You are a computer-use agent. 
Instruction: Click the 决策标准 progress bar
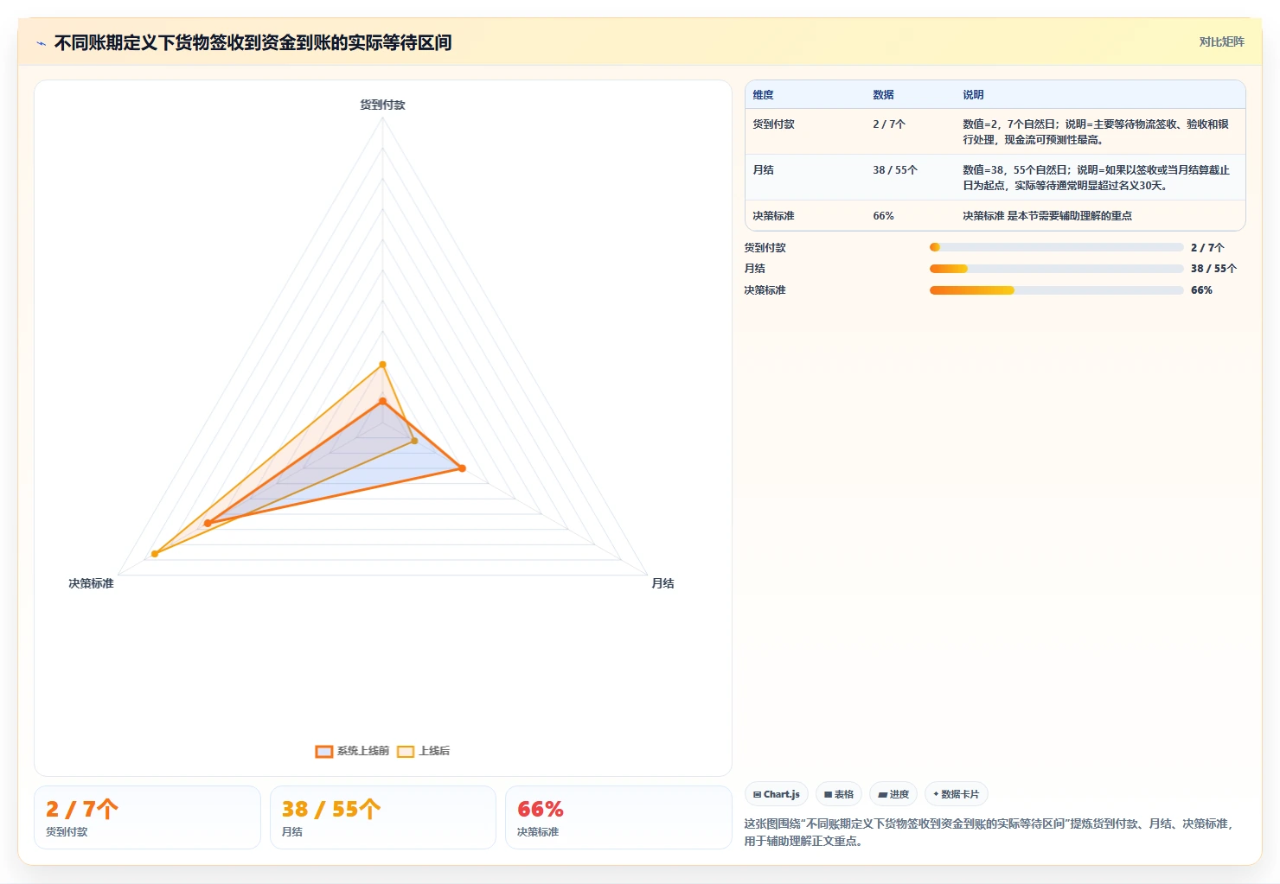1056,290
